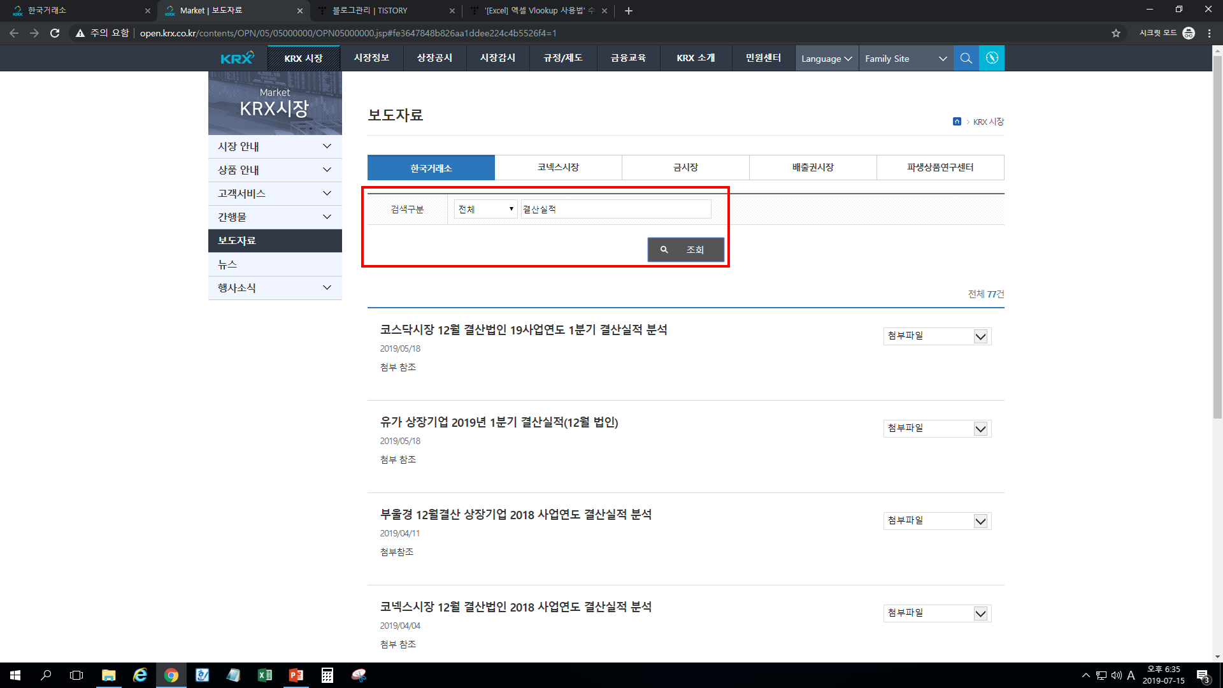
Task: Click the keyword field containing 결산실적
Action: click(615, 209)
